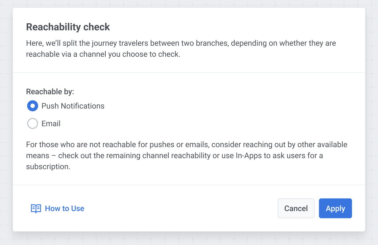The width and height of the screenshot is (378, 245).
Task: Click the "Reachable by:" section label
Action: coord(50,92)
